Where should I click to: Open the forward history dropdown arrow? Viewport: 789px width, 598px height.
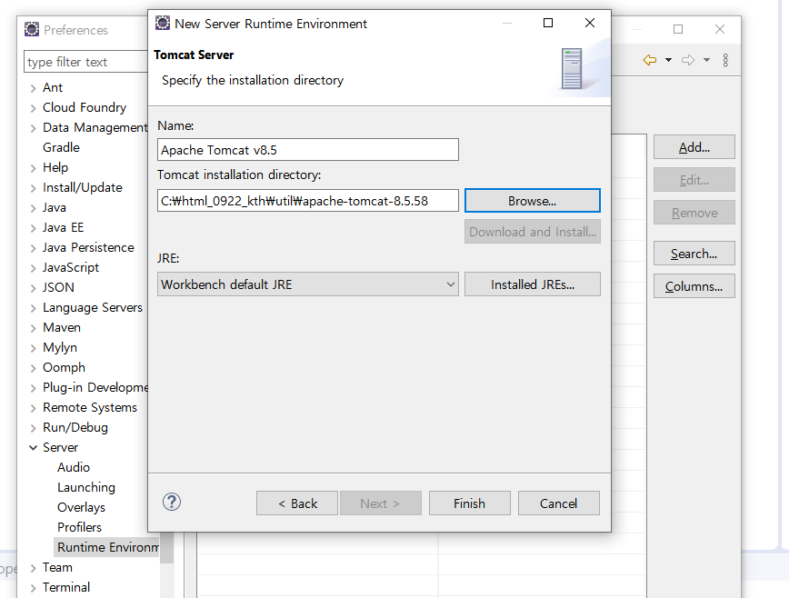(x=706, y=60)
